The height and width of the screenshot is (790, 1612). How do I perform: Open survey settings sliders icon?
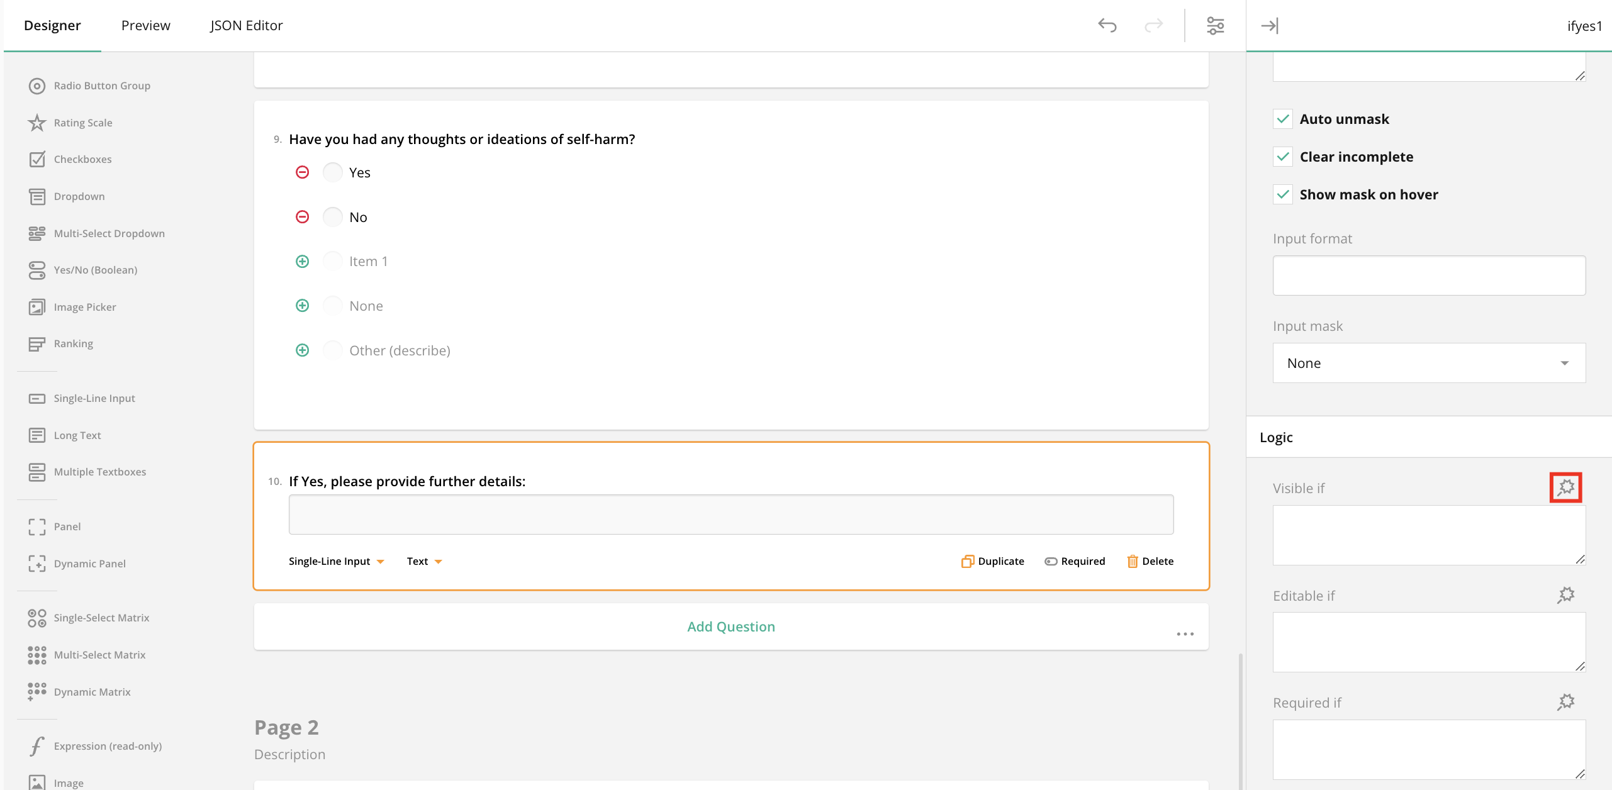tap(1215, 26)
